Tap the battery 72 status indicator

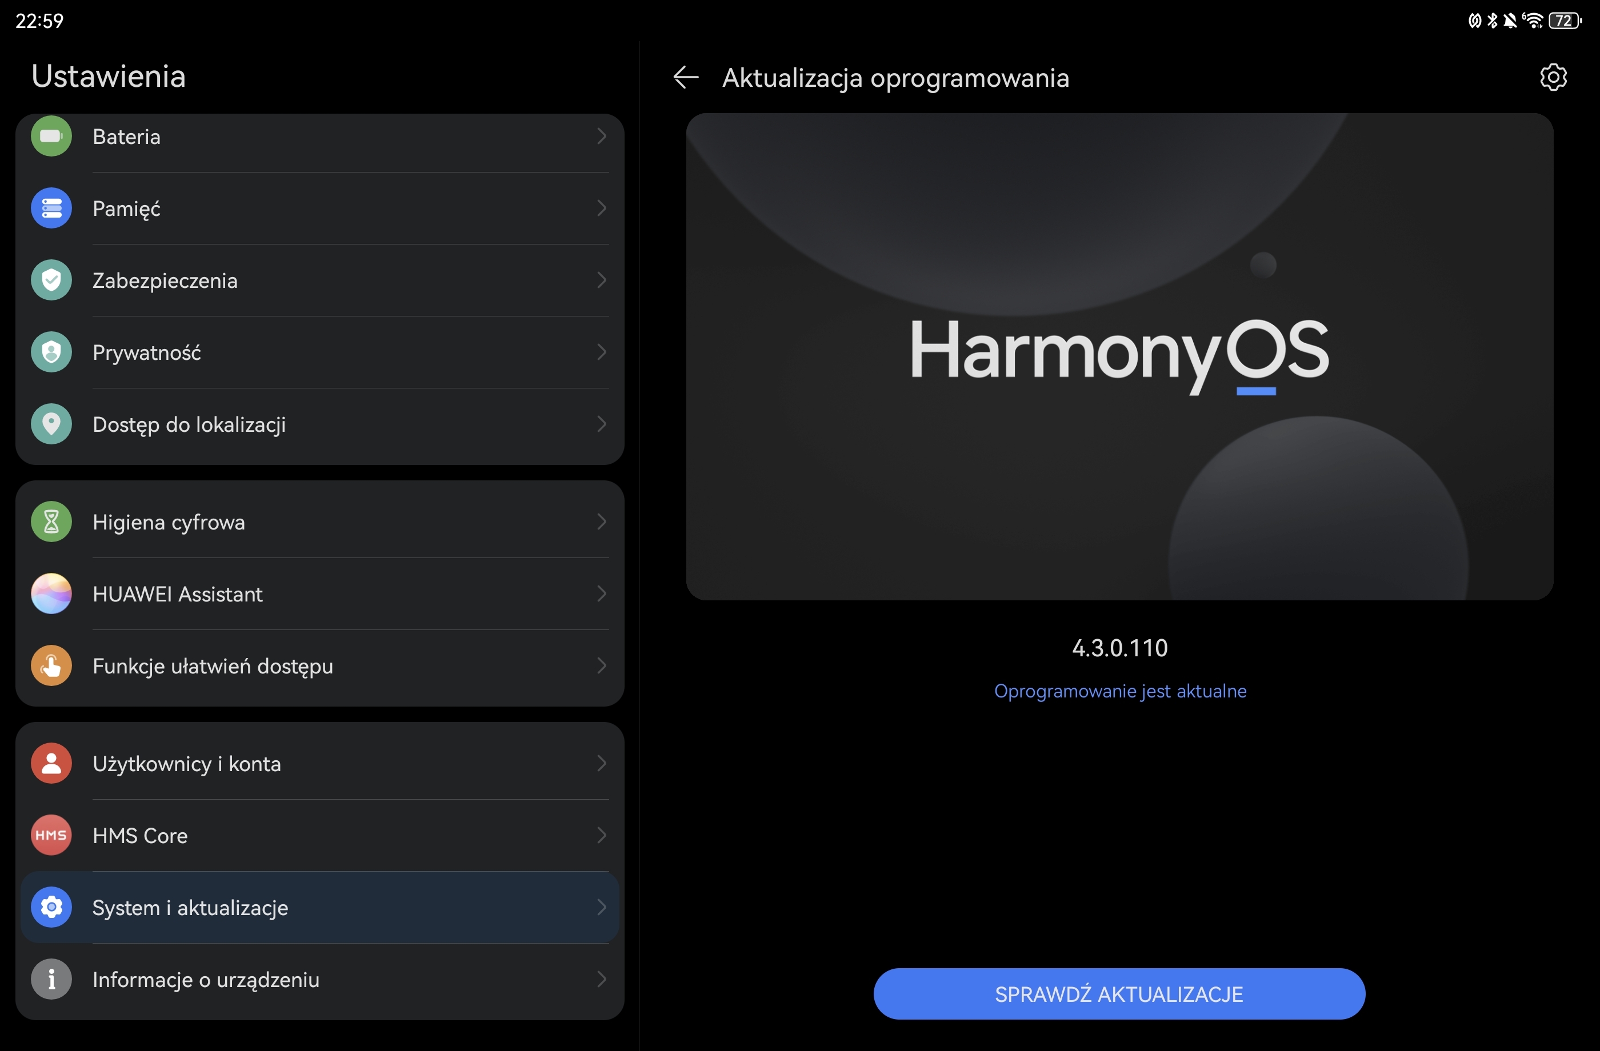pos(1565,20)
